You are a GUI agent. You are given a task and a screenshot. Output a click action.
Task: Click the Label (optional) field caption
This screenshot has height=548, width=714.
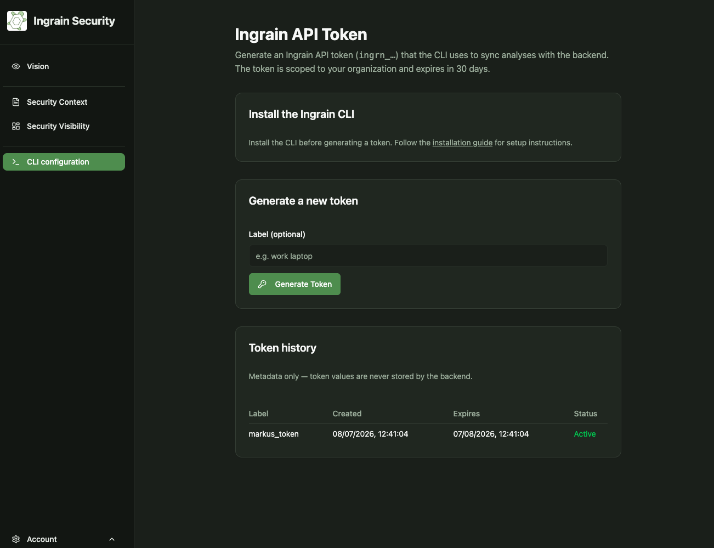coord(277,234)
